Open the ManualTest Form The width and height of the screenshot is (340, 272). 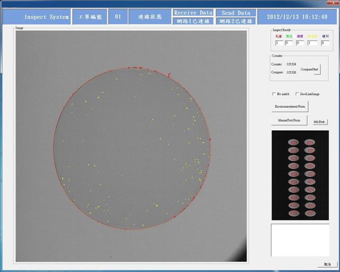(289, 120)
